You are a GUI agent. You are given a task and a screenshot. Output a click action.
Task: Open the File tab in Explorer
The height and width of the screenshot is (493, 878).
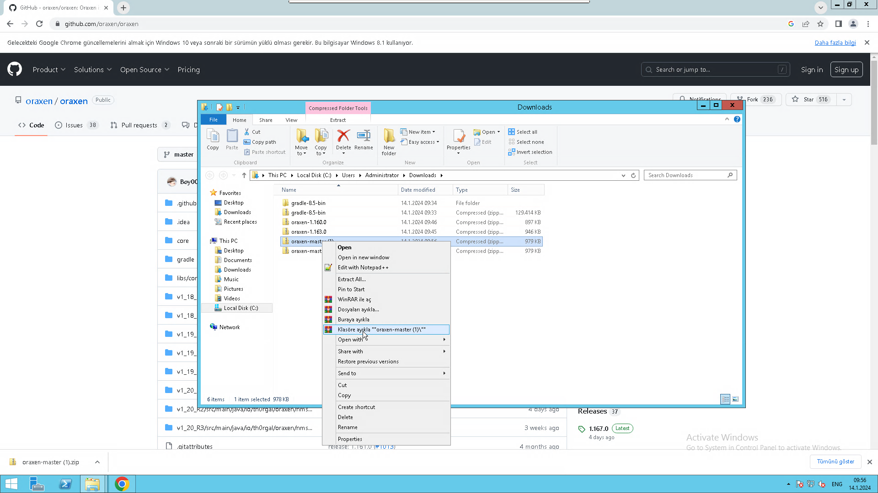click(214, 120)
